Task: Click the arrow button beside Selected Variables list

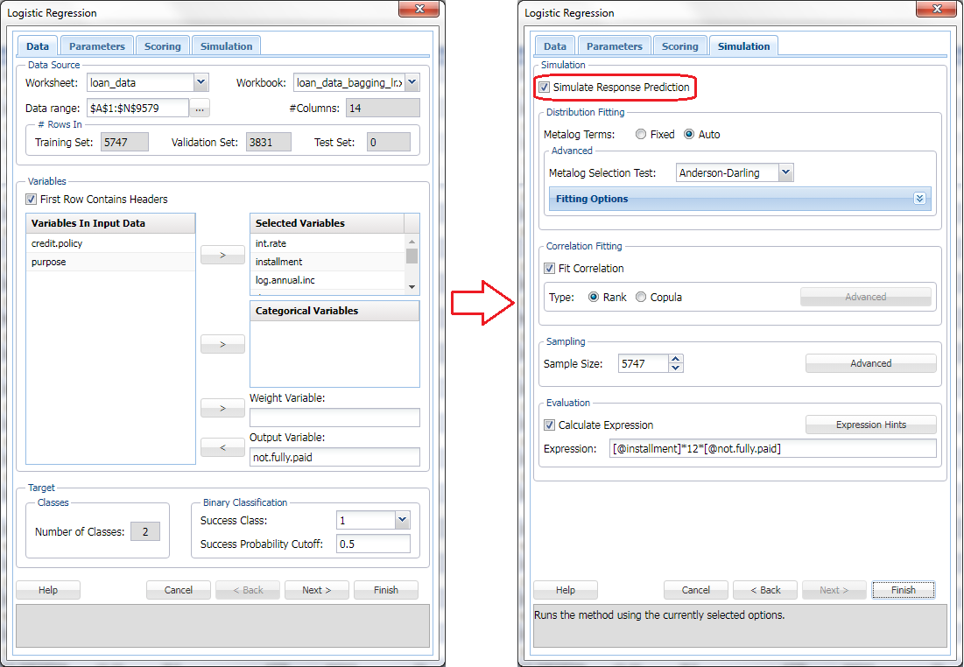Action: [x=222, y=255]
